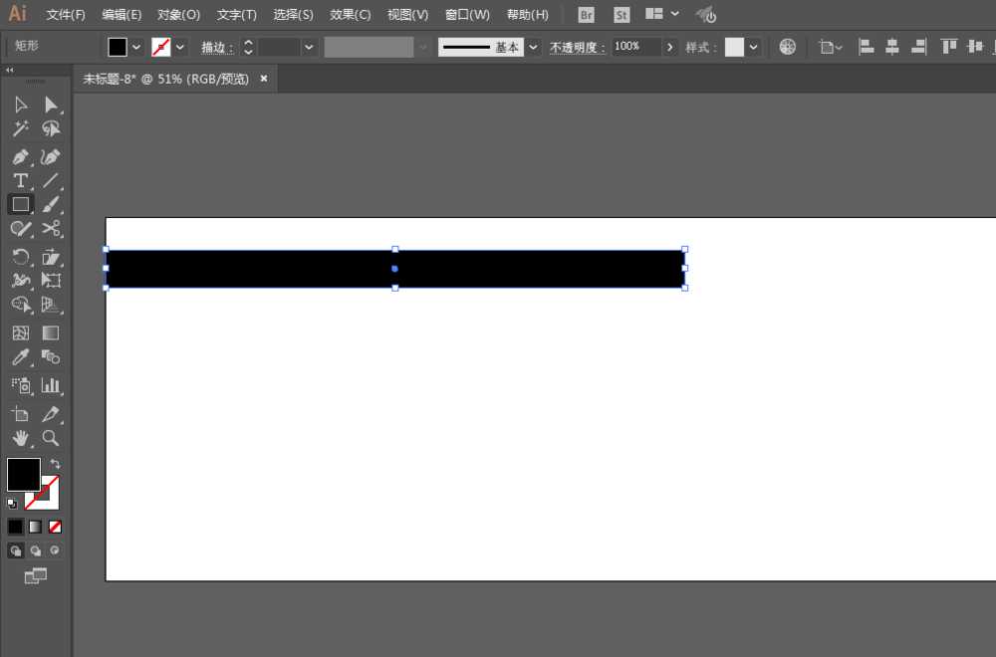Expand the fill color dropdown
996x657 pixels.
pos(135,47)
